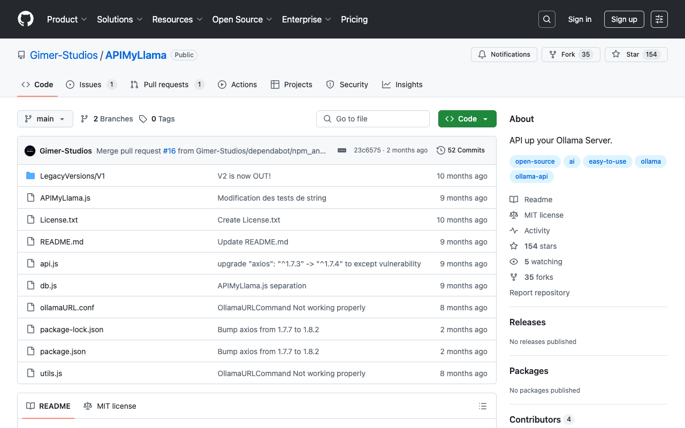Expand the Solutions menu
This screenshot has width=685, height=428.
point(120,19)
